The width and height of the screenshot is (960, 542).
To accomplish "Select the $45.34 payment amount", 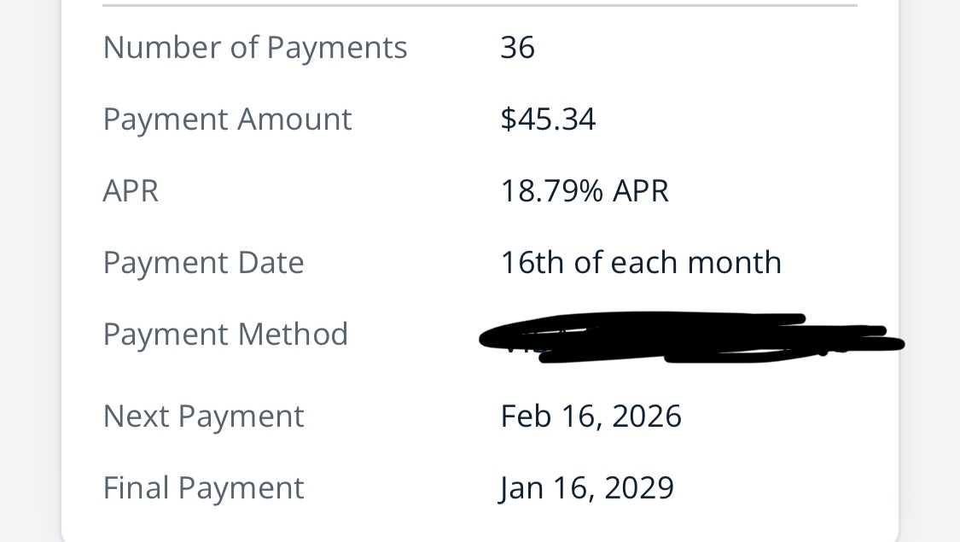I will point(548,119).
